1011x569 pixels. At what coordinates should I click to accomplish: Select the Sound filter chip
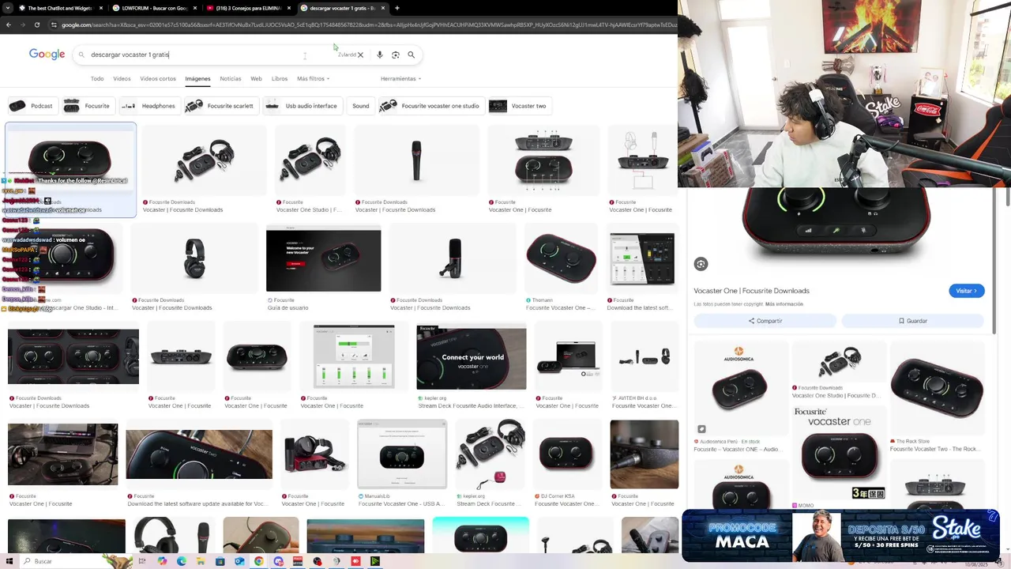pos(360,106)
